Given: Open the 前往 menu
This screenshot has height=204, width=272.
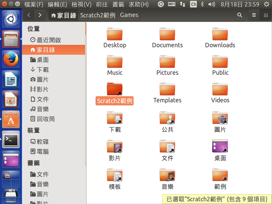Looking at the screenshot, I should pyautogui.click(x=102, y=4).
